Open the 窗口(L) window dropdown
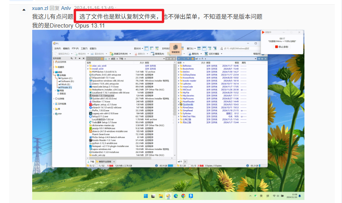This screenshot has height=203, width=342. pos(191,49)
